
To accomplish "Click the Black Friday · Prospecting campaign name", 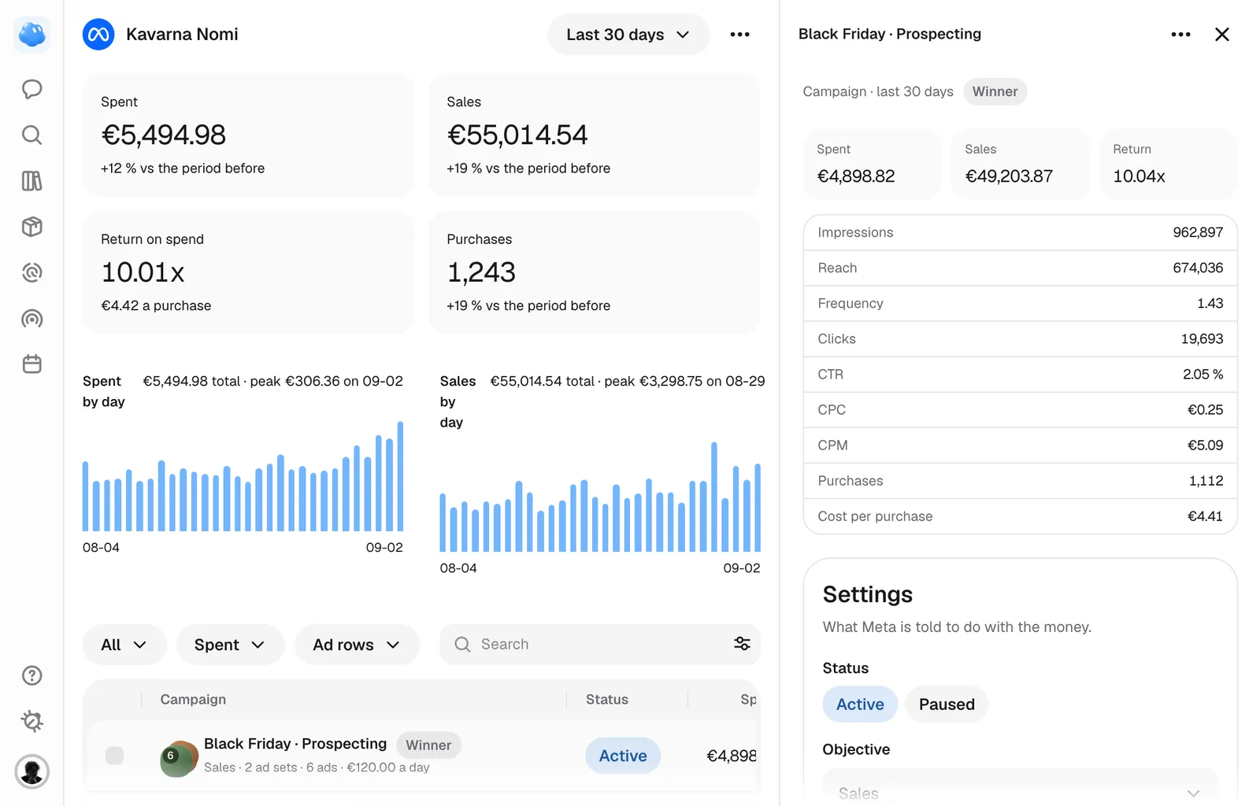I will [295, 743].
